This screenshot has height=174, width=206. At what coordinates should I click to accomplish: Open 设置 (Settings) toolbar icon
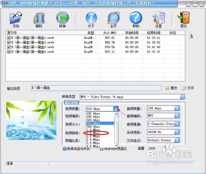pyautogui.click(x=158, y=18)
